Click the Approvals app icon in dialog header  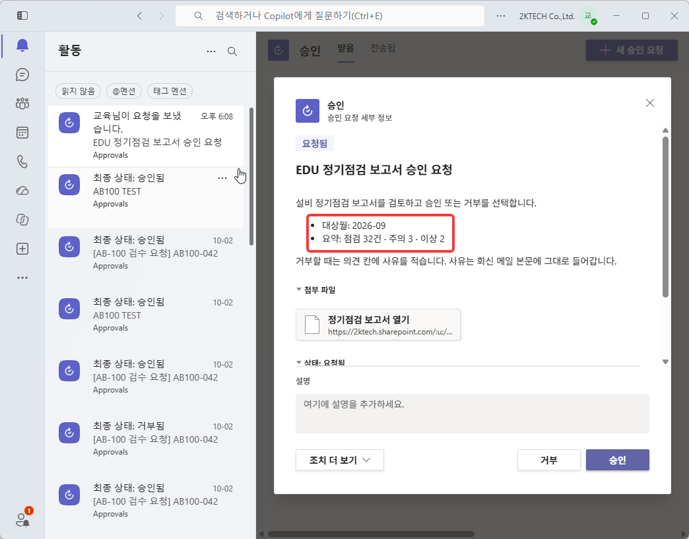(x=308, y=111)
